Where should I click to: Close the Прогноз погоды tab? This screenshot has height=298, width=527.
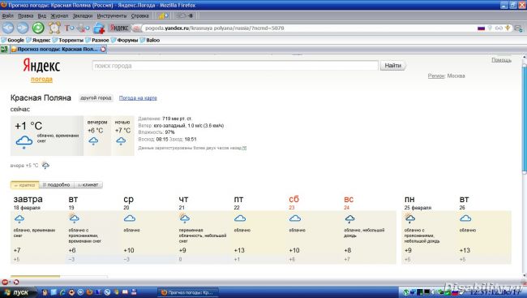pyautogui.click(x=103, y=50)
